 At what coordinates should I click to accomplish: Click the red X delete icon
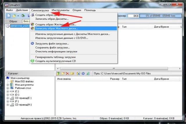click(x=67, y=73)
